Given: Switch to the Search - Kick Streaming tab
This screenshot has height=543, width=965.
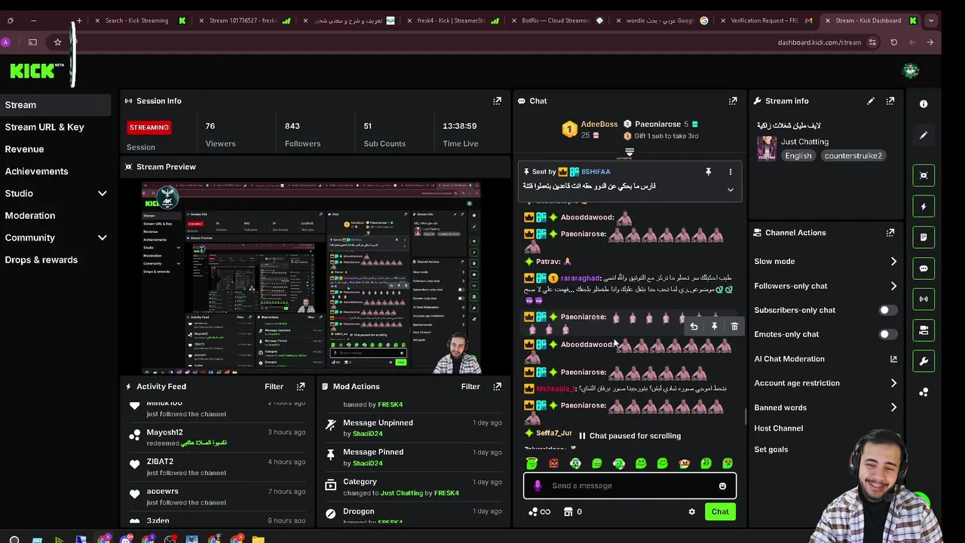Looking at the screenshot, I should pyautogui.click(x=139, y=20).
